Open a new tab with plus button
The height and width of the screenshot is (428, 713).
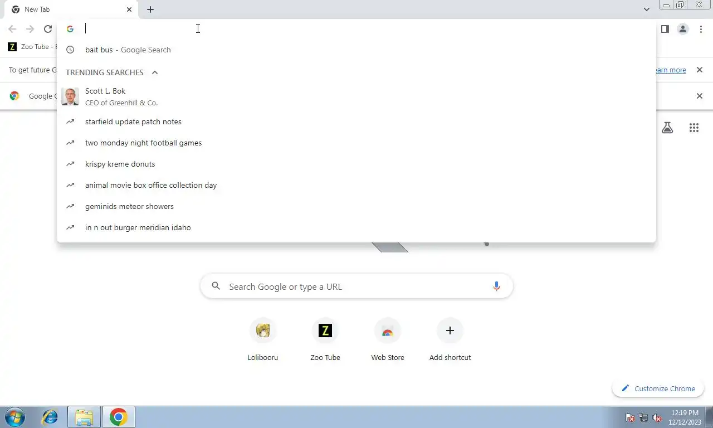[x=150, y=9]
